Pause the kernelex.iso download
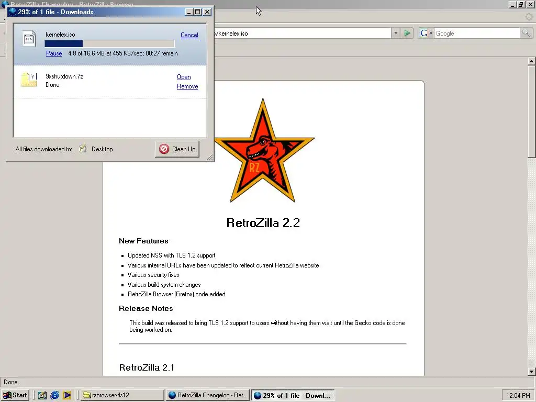The image size is (536, 402). (54, 53)
